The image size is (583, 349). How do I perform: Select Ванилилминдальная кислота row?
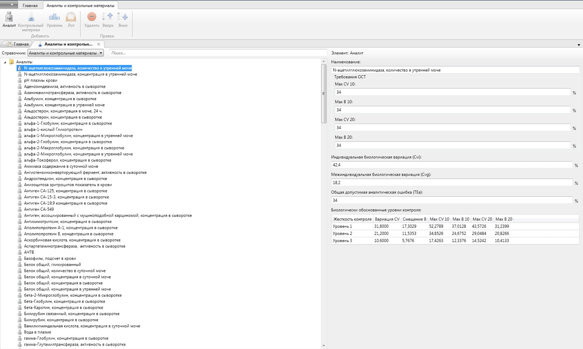[82, 326]
